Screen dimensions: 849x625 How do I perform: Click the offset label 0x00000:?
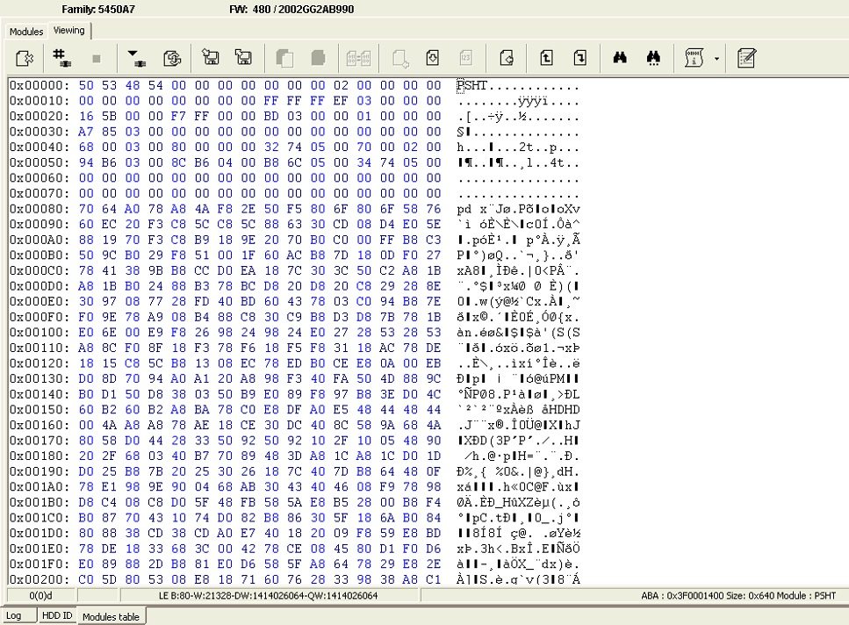click(40, 85)
